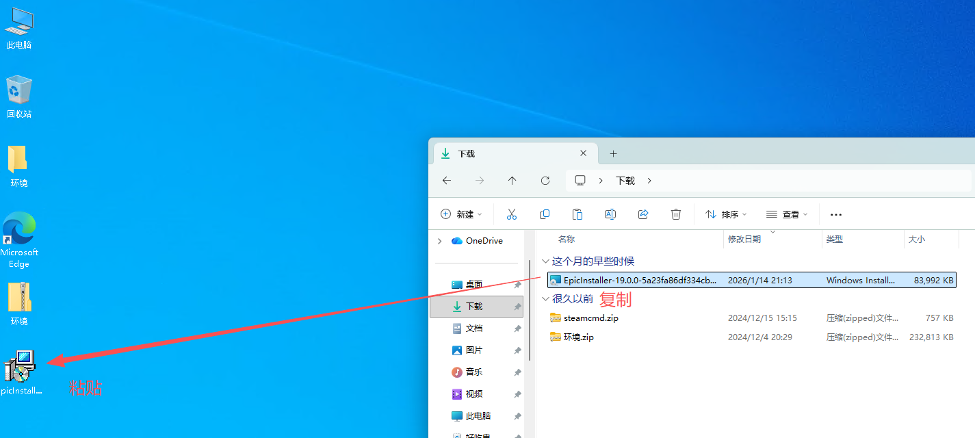Open the 排序 sort dropdown
This screenshot has width=975, height=438.
(726, 214)
